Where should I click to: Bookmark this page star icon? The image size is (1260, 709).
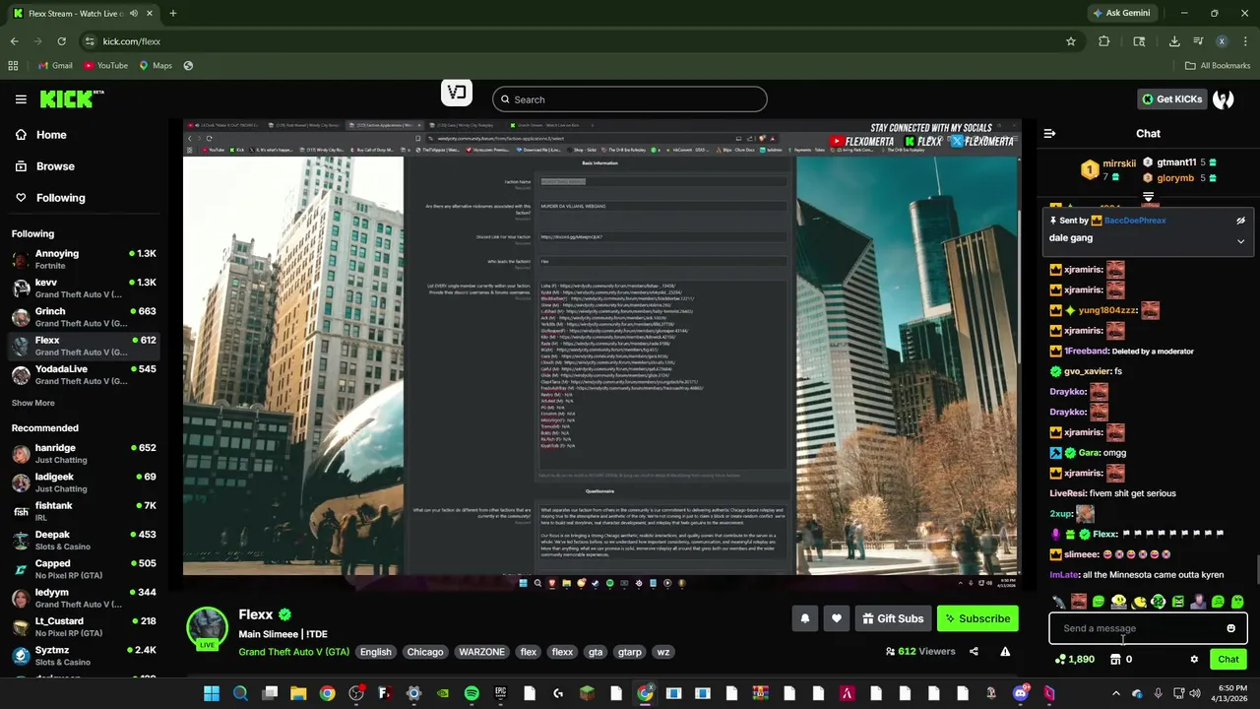pyautogui.click(x=1070, y=41)
